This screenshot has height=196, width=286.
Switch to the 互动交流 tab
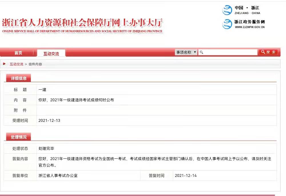click(x=51, y=53)
